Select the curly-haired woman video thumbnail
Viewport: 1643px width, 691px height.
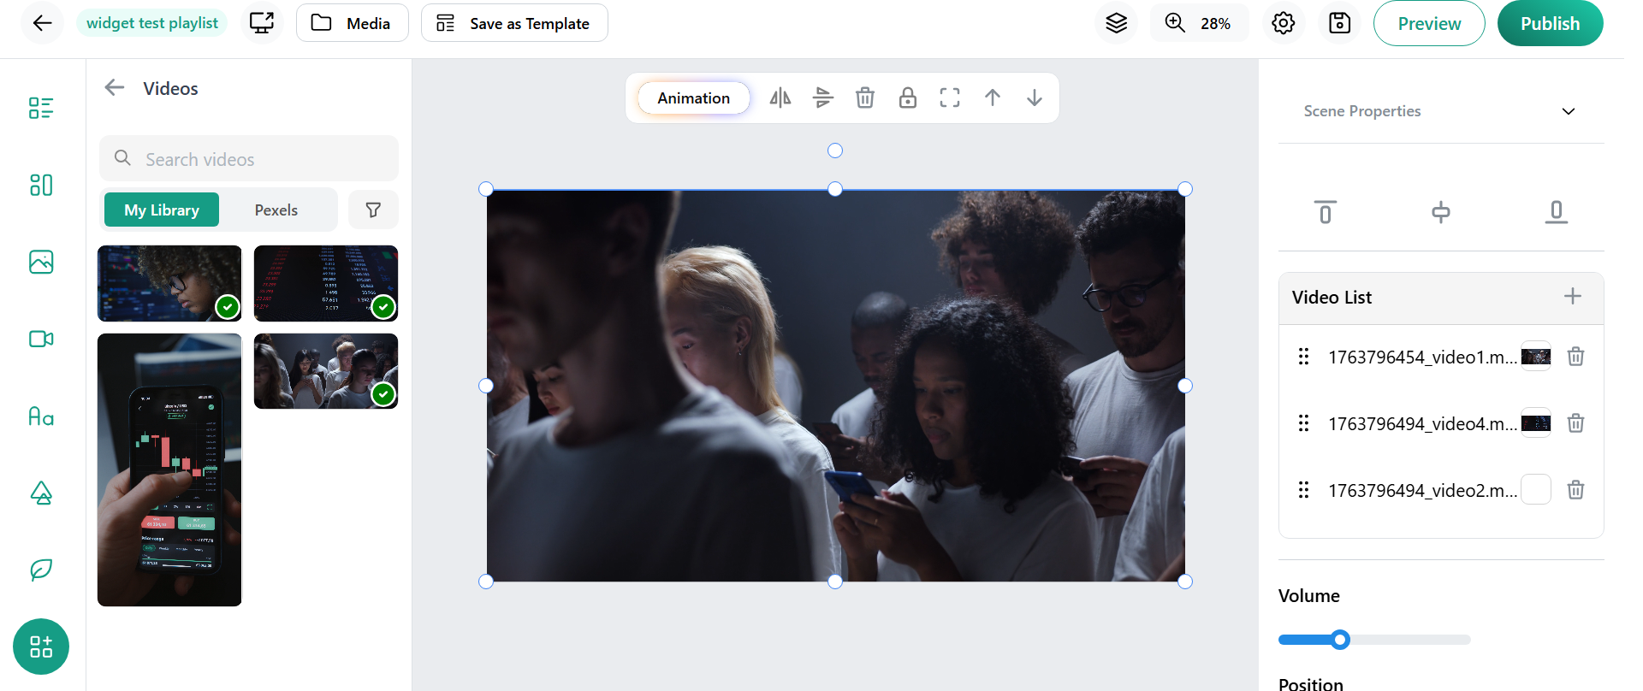pos(169,283)
